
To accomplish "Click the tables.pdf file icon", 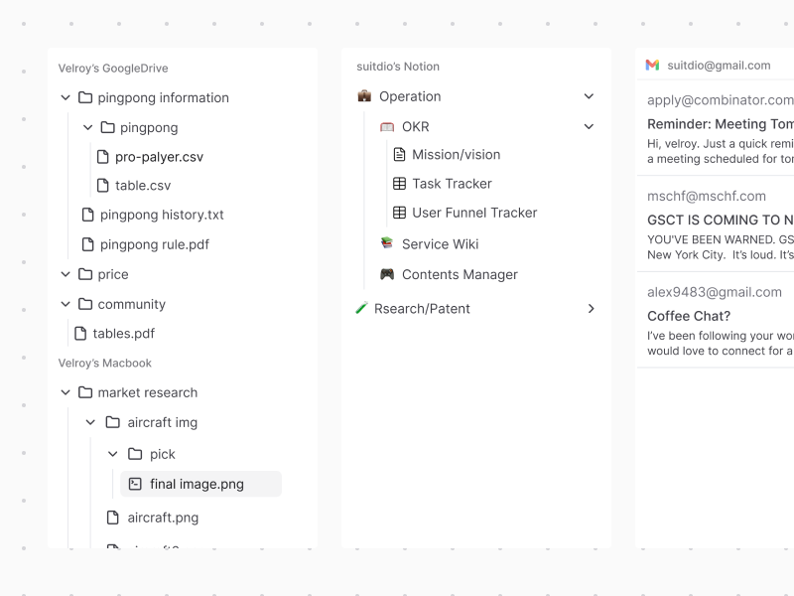I will (80, 334).
